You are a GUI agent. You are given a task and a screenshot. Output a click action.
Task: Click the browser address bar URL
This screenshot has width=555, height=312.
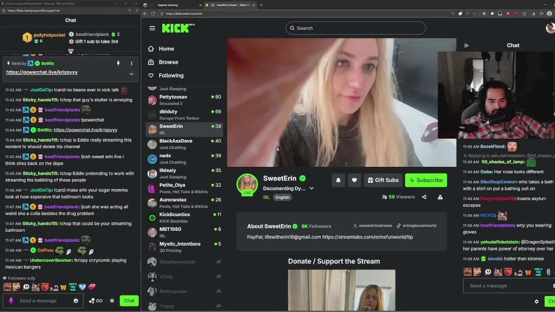pyautogui.click(x=184, y=13)
